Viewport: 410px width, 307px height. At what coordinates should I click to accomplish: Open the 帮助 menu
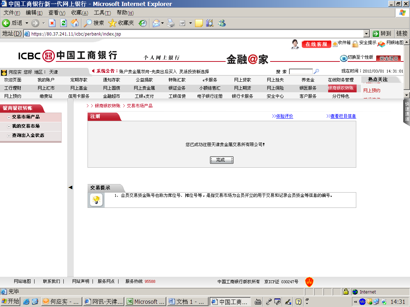click(x=125, y=13)
